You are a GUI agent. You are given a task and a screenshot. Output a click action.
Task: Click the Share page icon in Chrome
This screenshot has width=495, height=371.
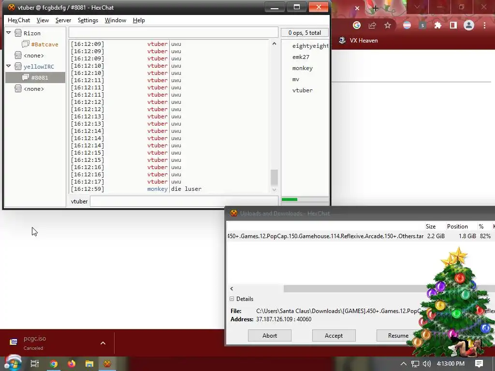point(372,25)
